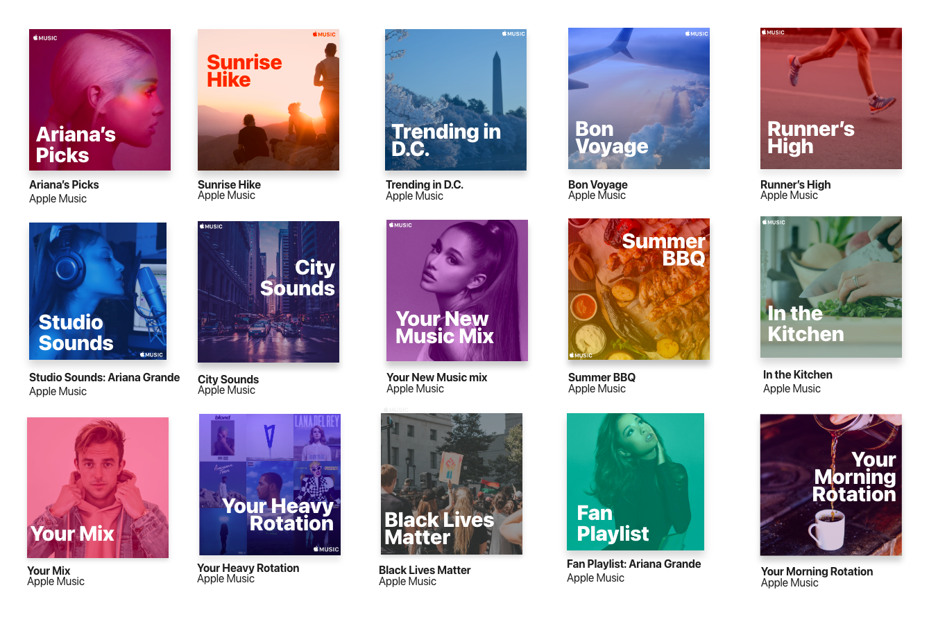Select "Apple Music" under Your Mix

[56, 582]
